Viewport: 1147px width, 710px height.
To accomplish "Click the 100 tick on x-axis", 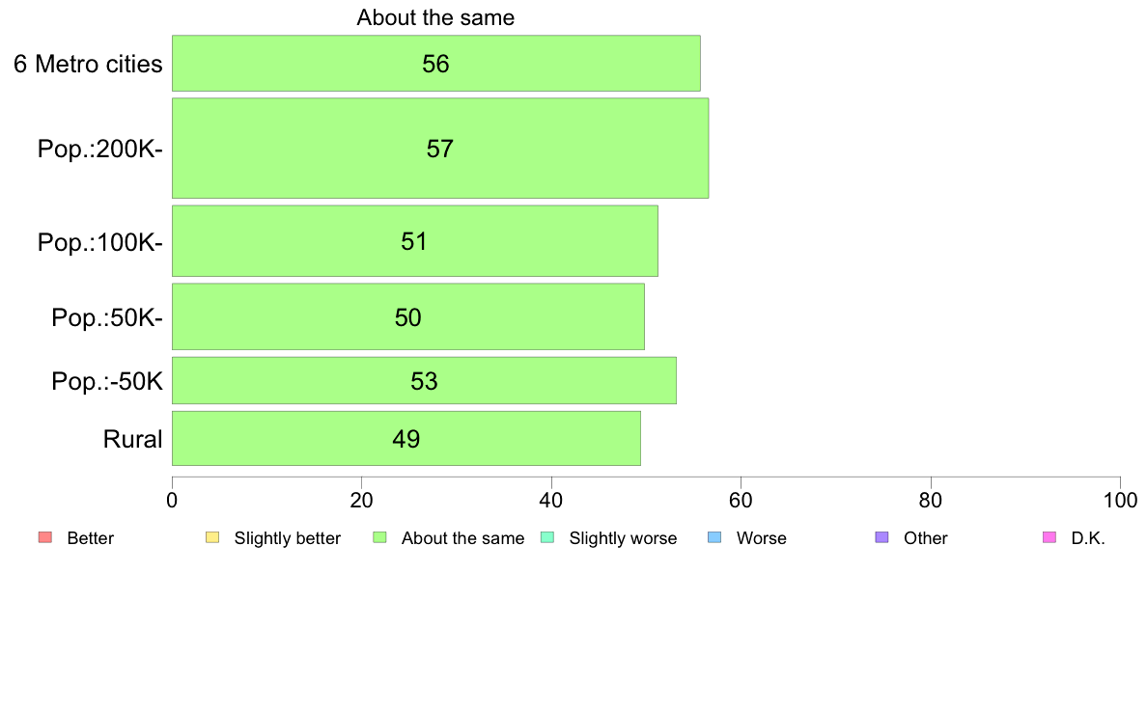I will [1121, 500].
